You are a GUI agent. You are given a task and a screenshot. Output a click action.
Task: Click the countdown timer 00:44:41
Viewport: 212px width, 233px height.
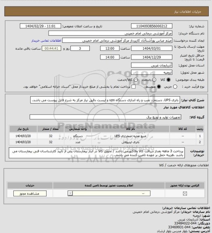[x=51, y=49]
